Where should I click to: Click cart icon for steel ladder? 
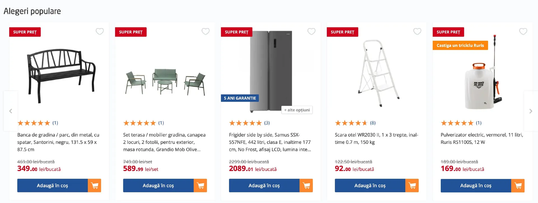[x=412, y=185]
